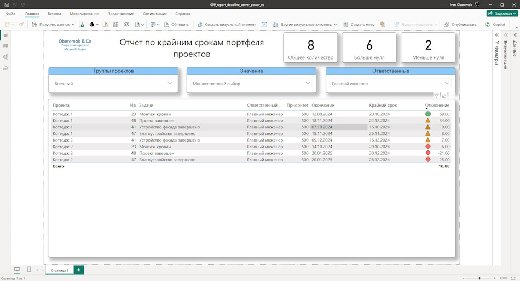Expand the Получить данные dropdown arrow
This screenshot has height=281, width=520.
(x=73, y=25)
